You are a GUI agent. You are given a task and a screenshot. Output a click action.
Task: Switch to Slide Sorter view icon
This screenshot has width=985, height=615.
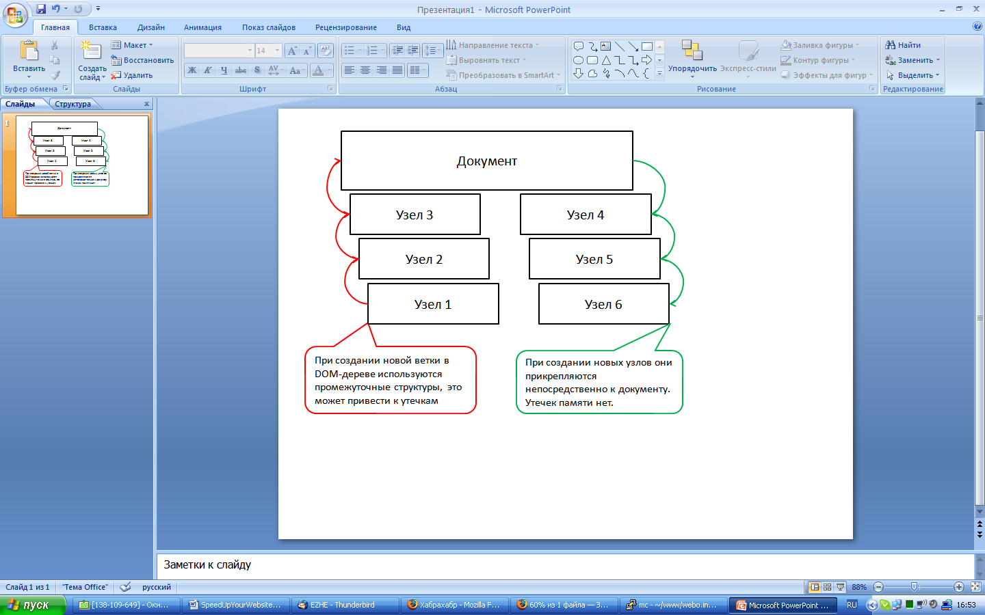(x=827, y=587)
